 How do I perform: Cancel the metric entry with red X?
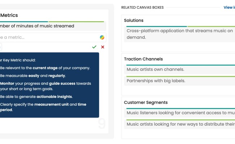coord(103,47)
